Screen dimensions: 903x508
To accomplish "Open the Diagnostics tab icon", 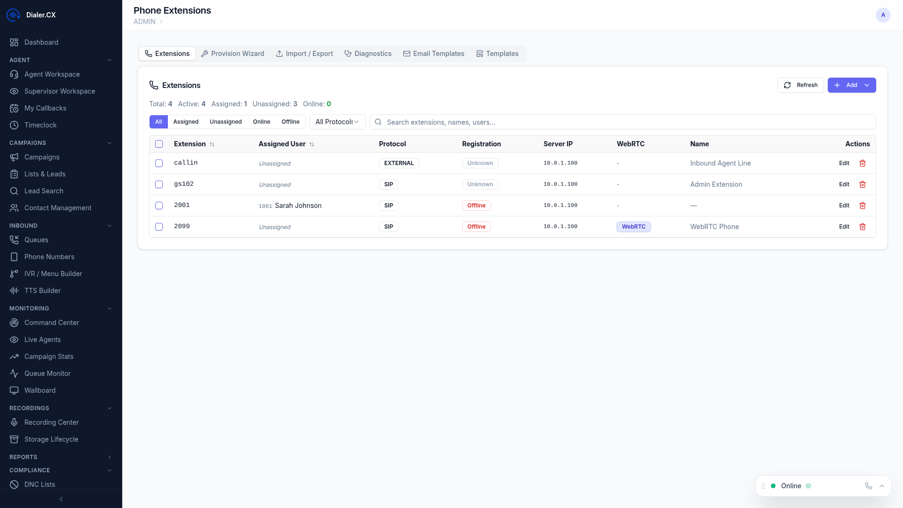I will coord(347,54).
